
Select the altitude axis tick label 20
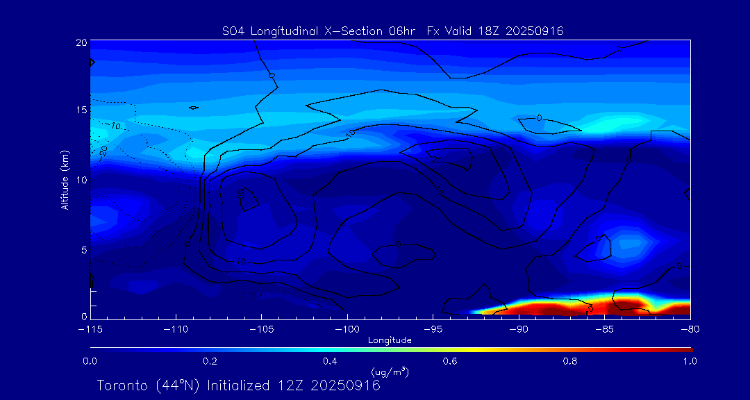point(81,42)
